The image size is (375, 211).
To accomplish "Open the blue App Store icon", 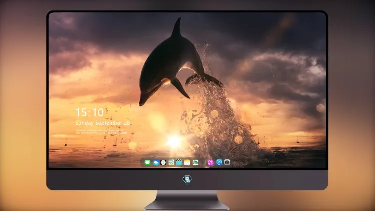I will click(219, 162).
